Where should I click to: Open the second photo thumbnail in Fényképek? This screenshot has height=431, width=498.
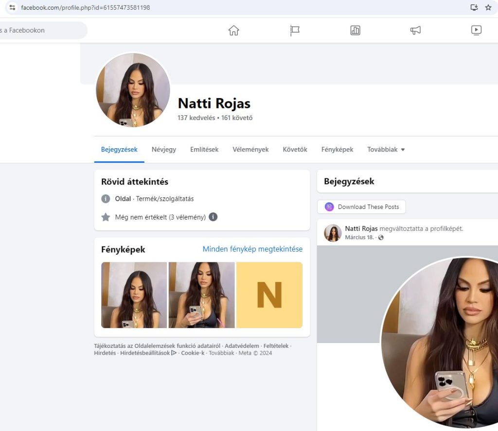click(202, 295)
